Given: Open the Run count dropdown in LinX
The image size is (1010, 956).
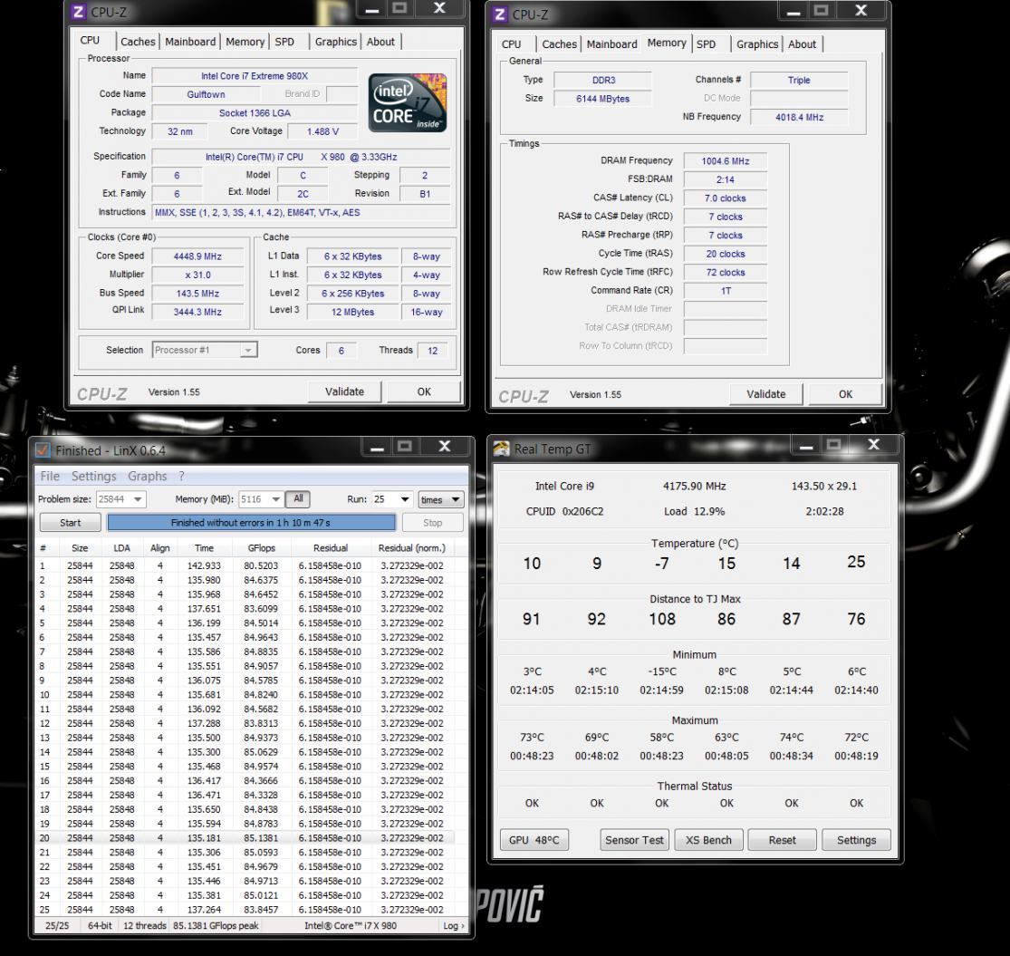Looking at the screenshot, I should click(405, 499).
